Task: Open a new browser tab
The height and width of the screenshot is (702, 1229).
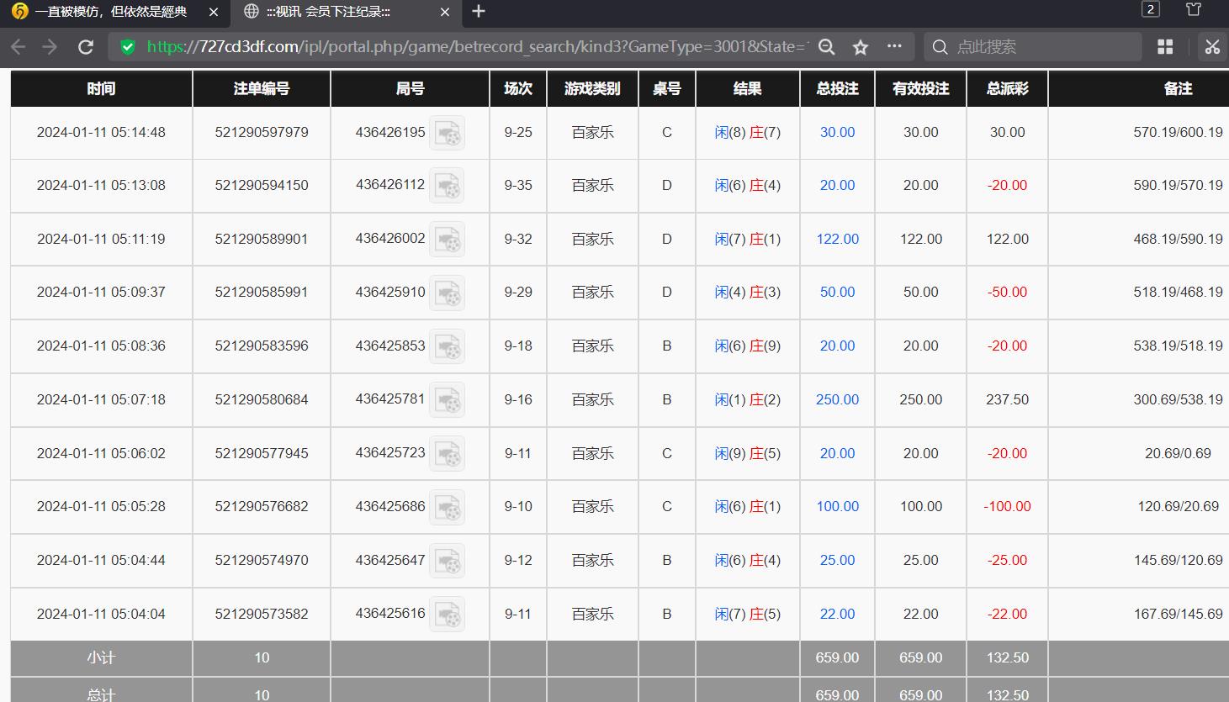Action: tap(479, 11)
